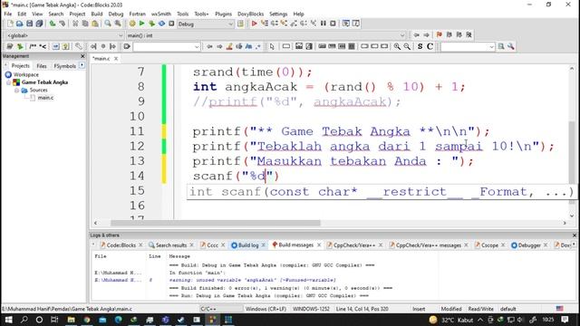This screenshot has width=580, height=326.
Task: Show more Management panel tabs arrow
Action: click(x=82, y=66)
